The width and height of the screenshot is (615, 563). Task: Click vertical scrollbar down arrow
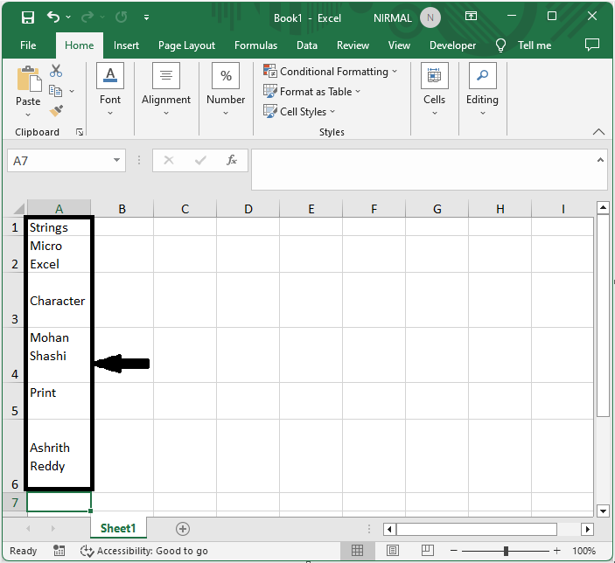603,511
